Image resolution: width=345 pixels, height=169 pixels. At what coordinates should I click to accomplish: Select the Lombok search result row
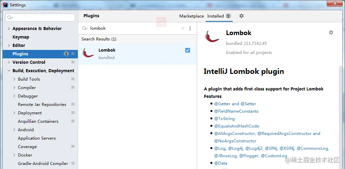pos(137,54)
